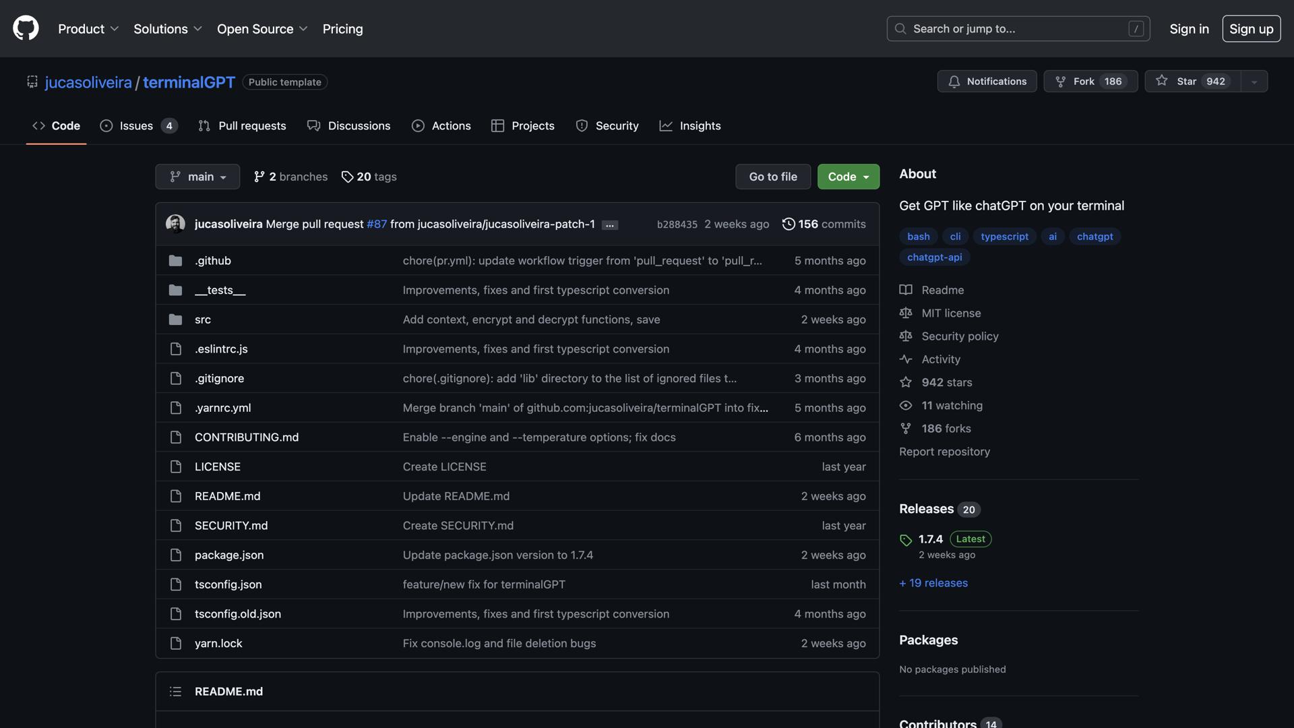Click the book icon next to Readme

tap(905, 289)
